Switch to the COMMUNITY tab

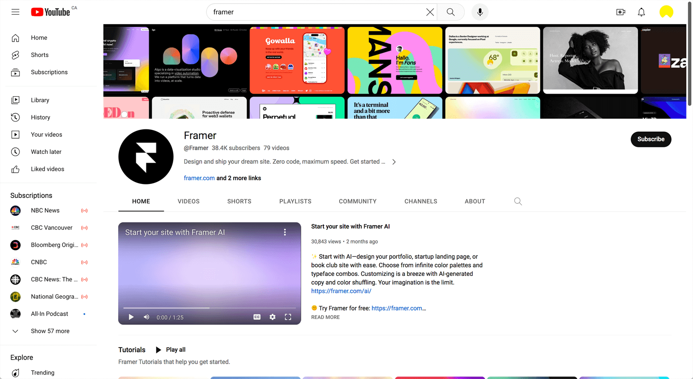click(x=358, y=202)
